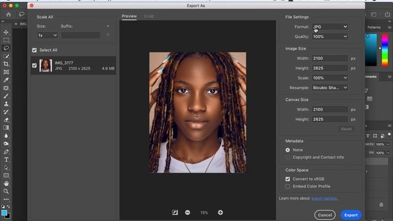Click the Image Size Width field
The image size is (393, 221).
tap(330, 58)
